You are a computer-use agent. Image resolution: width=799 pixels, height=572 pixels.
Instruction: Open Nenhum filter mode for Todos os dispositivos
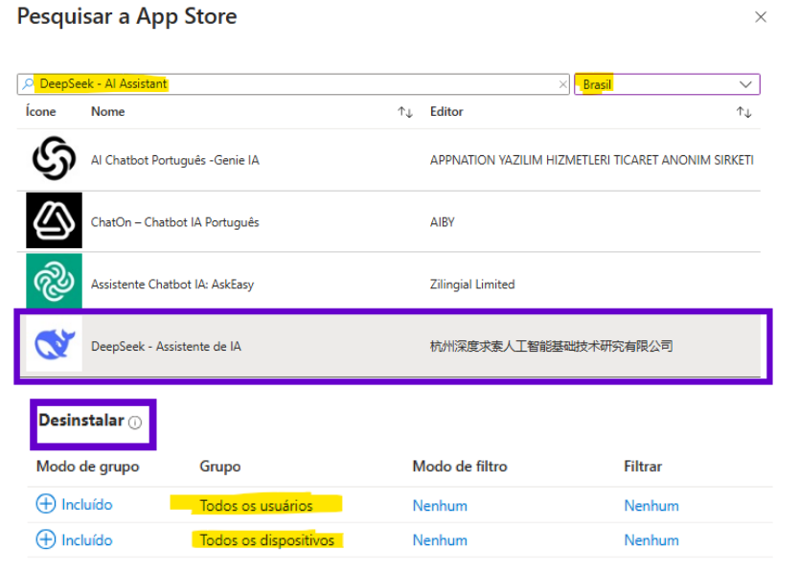[x=440, y=540]
